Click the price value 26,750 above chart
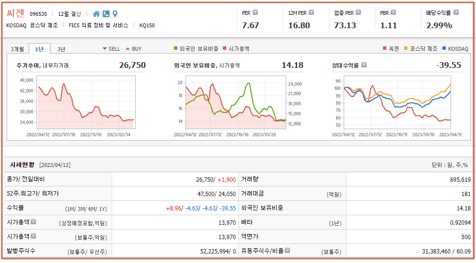 132,65
